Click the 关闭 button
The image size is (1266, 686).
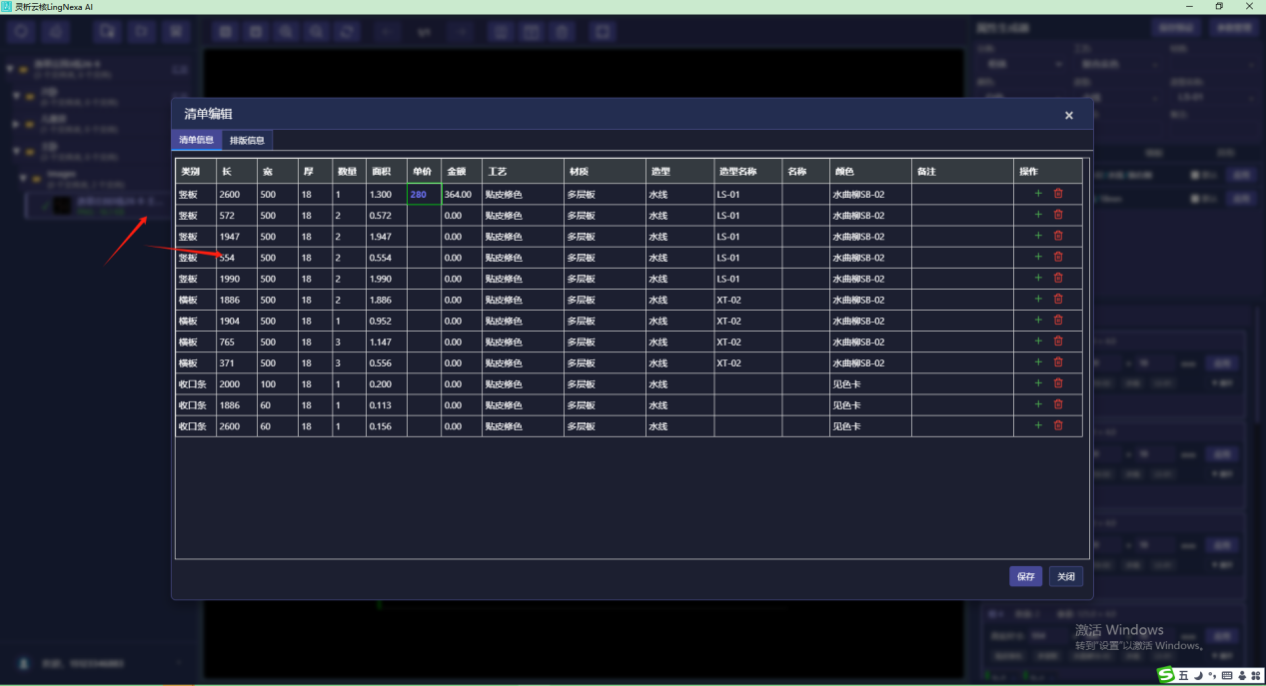[1066, 576]
